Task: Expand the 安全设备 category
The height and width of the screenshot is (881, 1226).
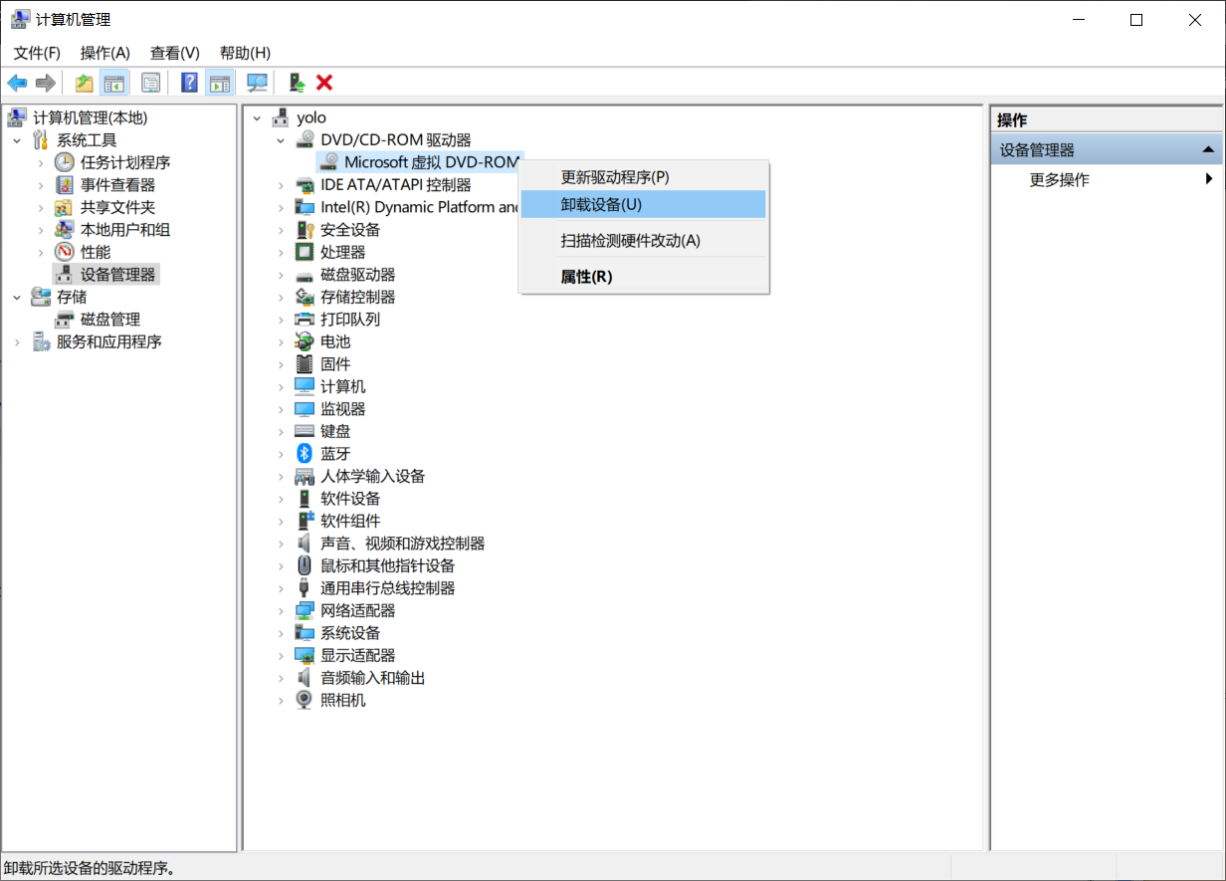Action: (x=281, y=230)
